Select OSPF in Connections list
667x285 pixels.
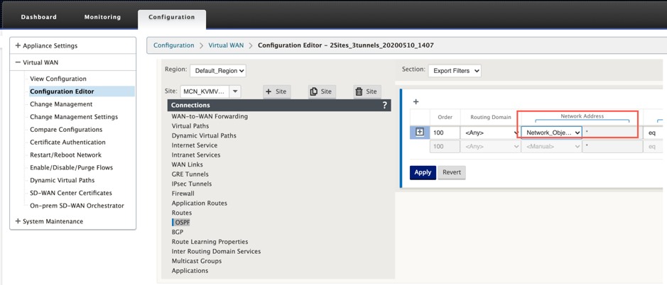181,222
